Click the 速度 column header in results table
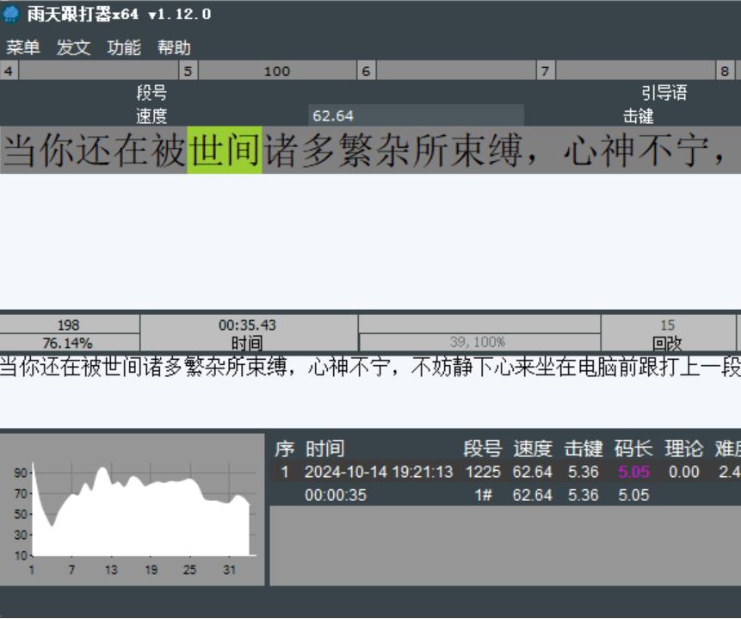The height and width of the screenshot is (619, 741). tap(532, 449)
